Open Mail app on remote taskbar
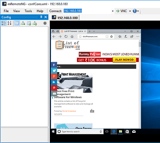160x143 pixels. tap(134, 132)
